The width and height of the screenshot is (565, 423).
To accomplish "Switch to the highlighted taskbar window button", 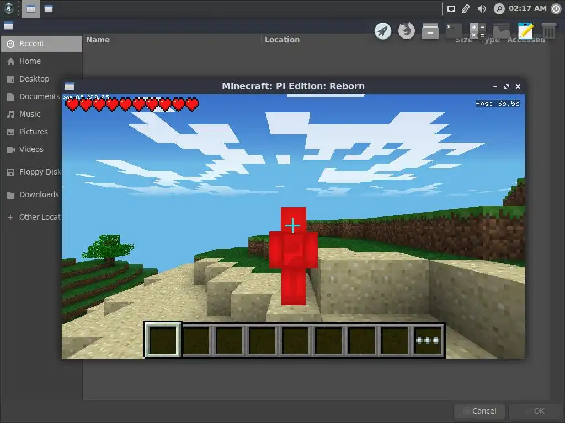I will pyautogui.click(x=31, y=9).
